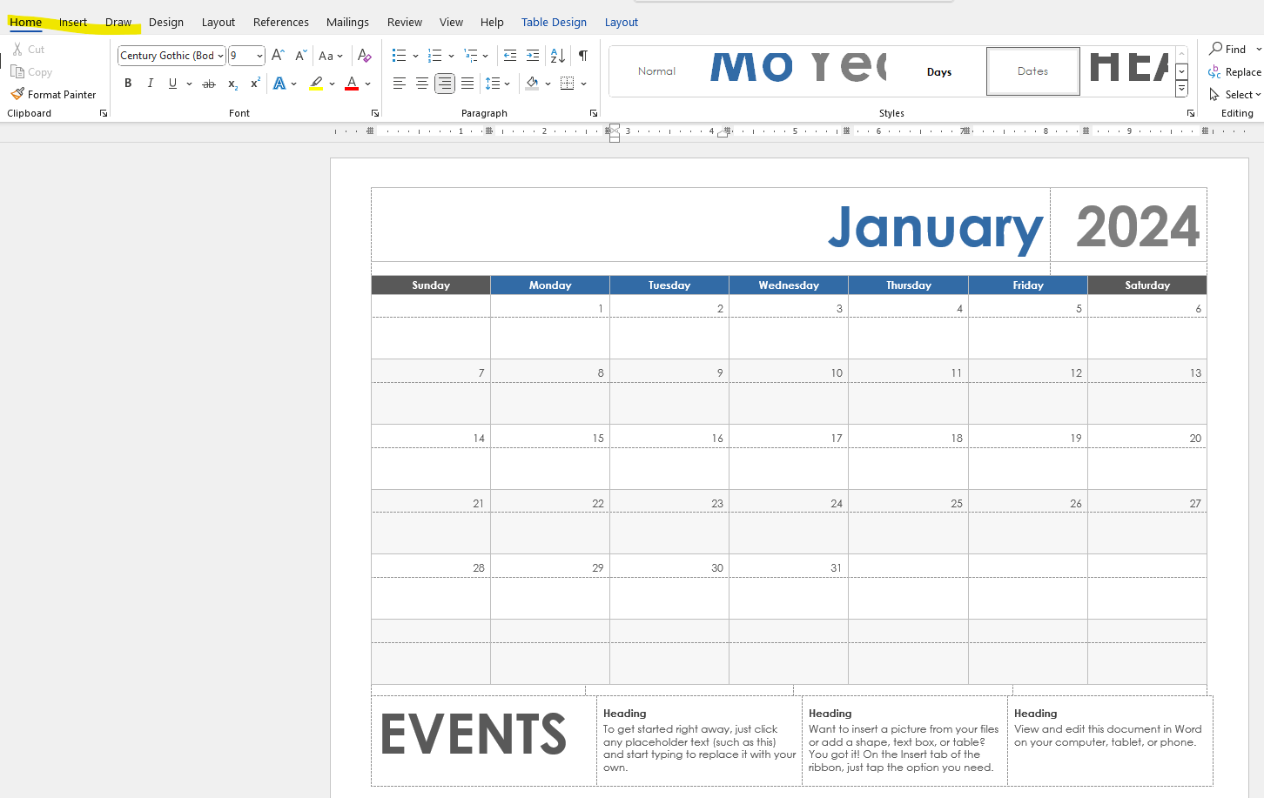The image size is (1264, 798).
Task: Open the Find command
Action: coord(1233,49)
